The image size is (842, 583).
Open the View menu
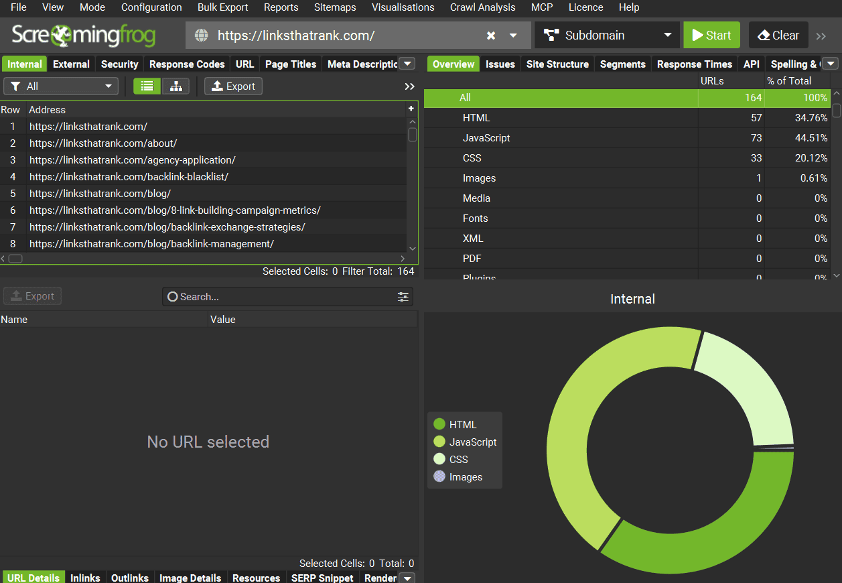(x=53, y=7)
